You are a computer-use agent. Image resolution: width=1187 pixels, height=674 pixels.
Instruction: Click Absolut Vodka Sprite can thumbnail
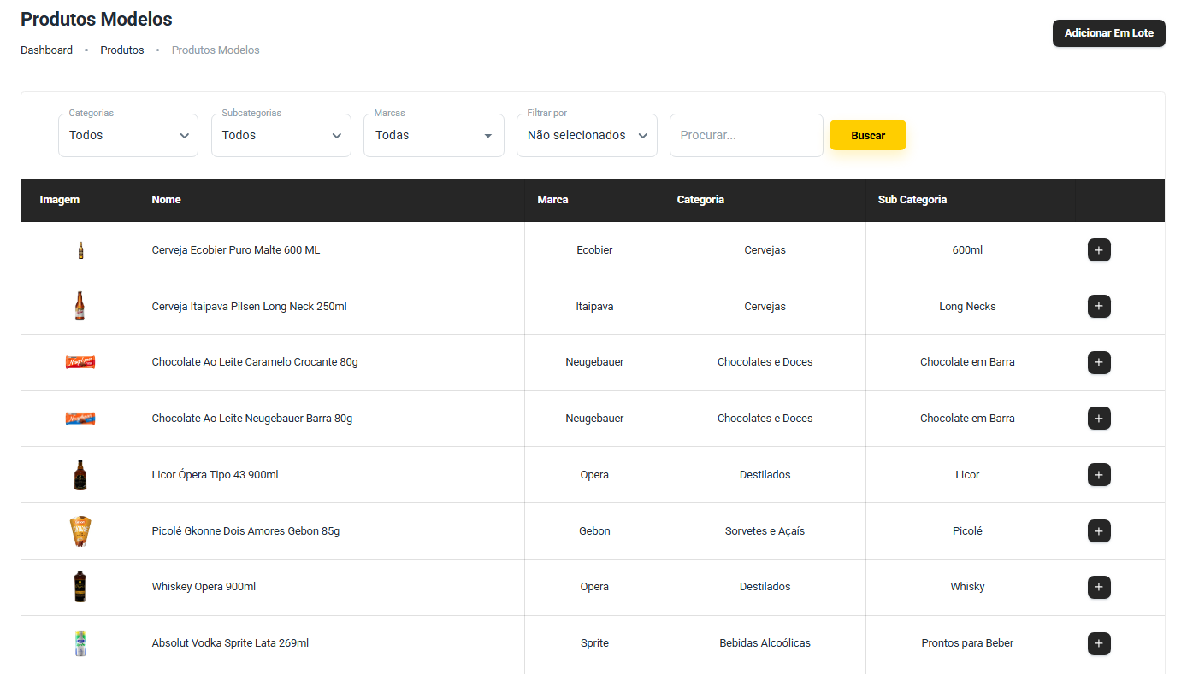pos(80,643)
